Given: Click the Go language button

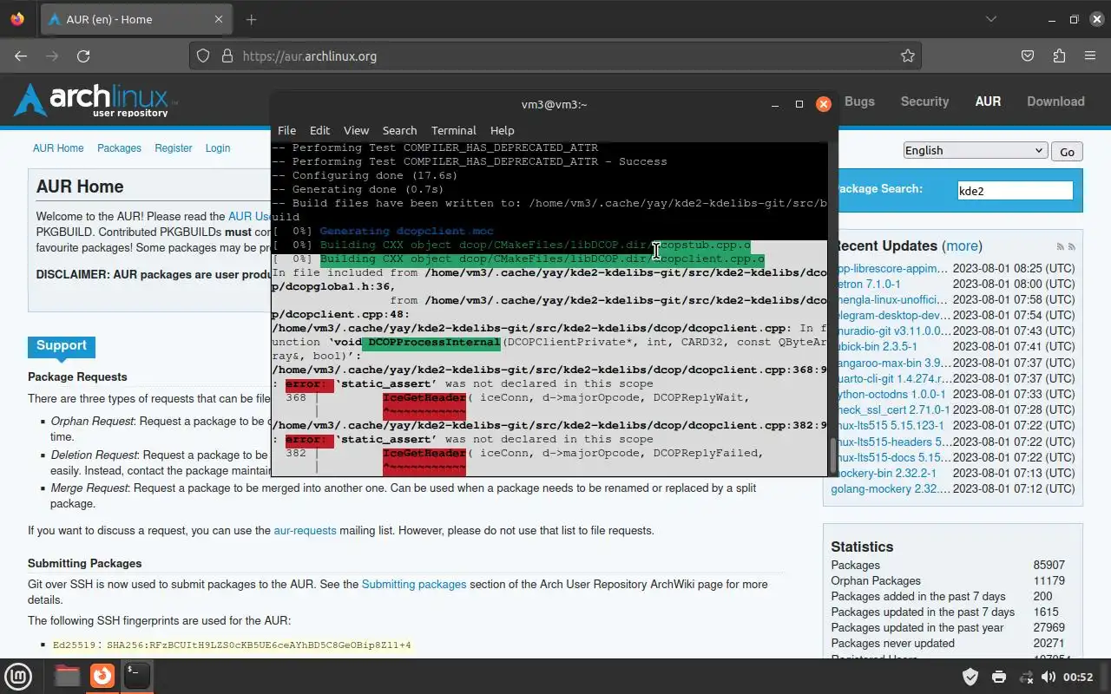Looking at the screenshot, I should point(1067,151).
